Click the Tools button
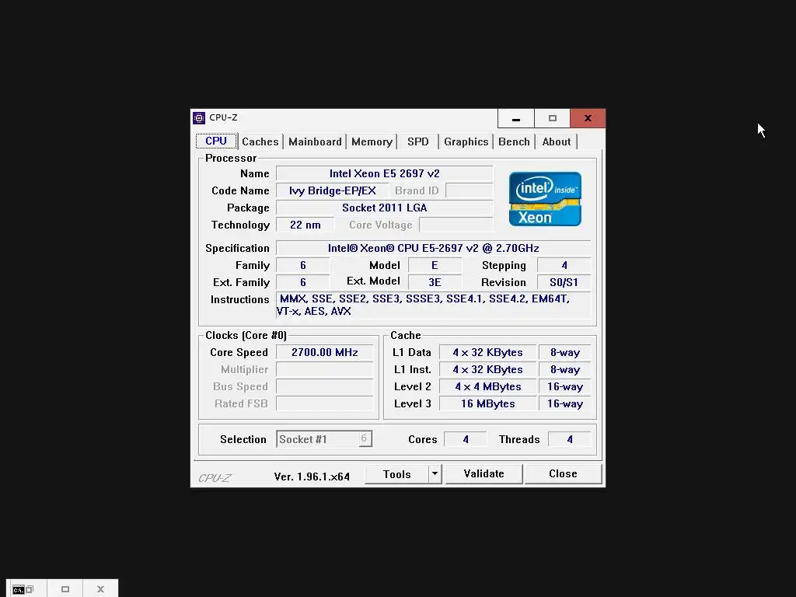This screenshot has height=597, width=796. coord(397,474)
